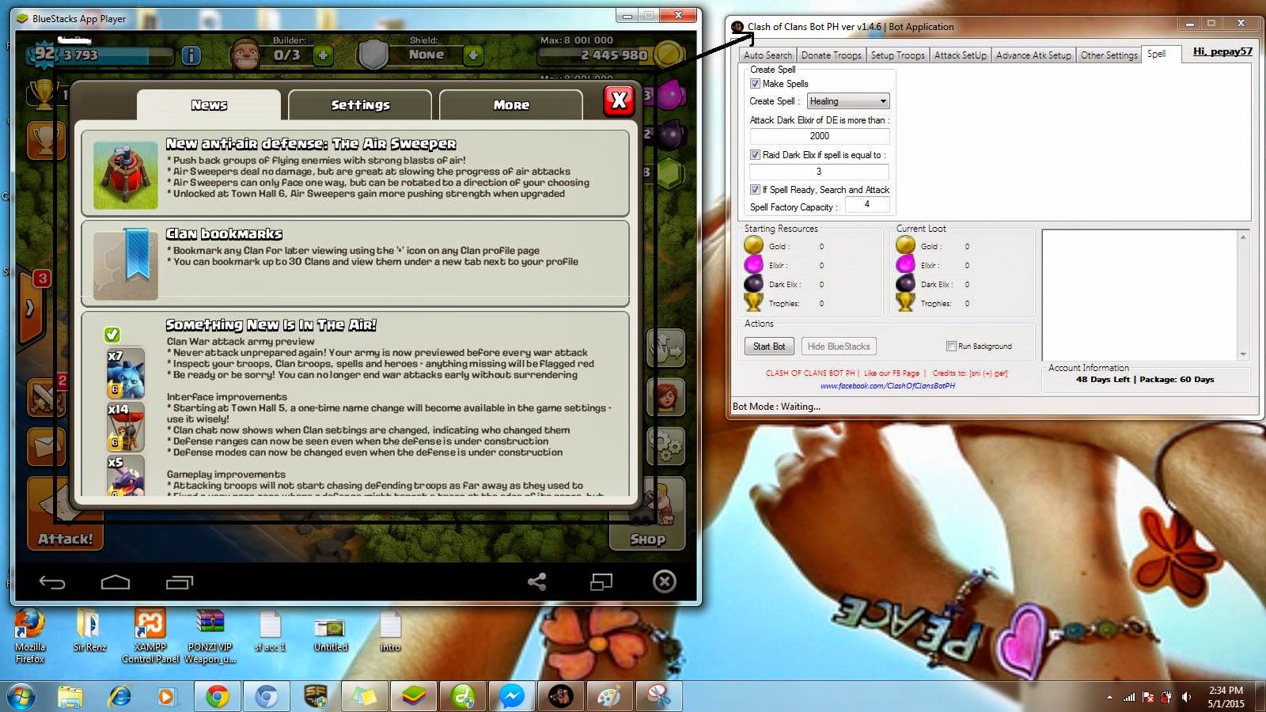The width and height of the screenshot is (1266, 712).
Task: Open the Mozilla Firefox desktop shortcut
Action: pyautogui.click(x=30, y=636)
